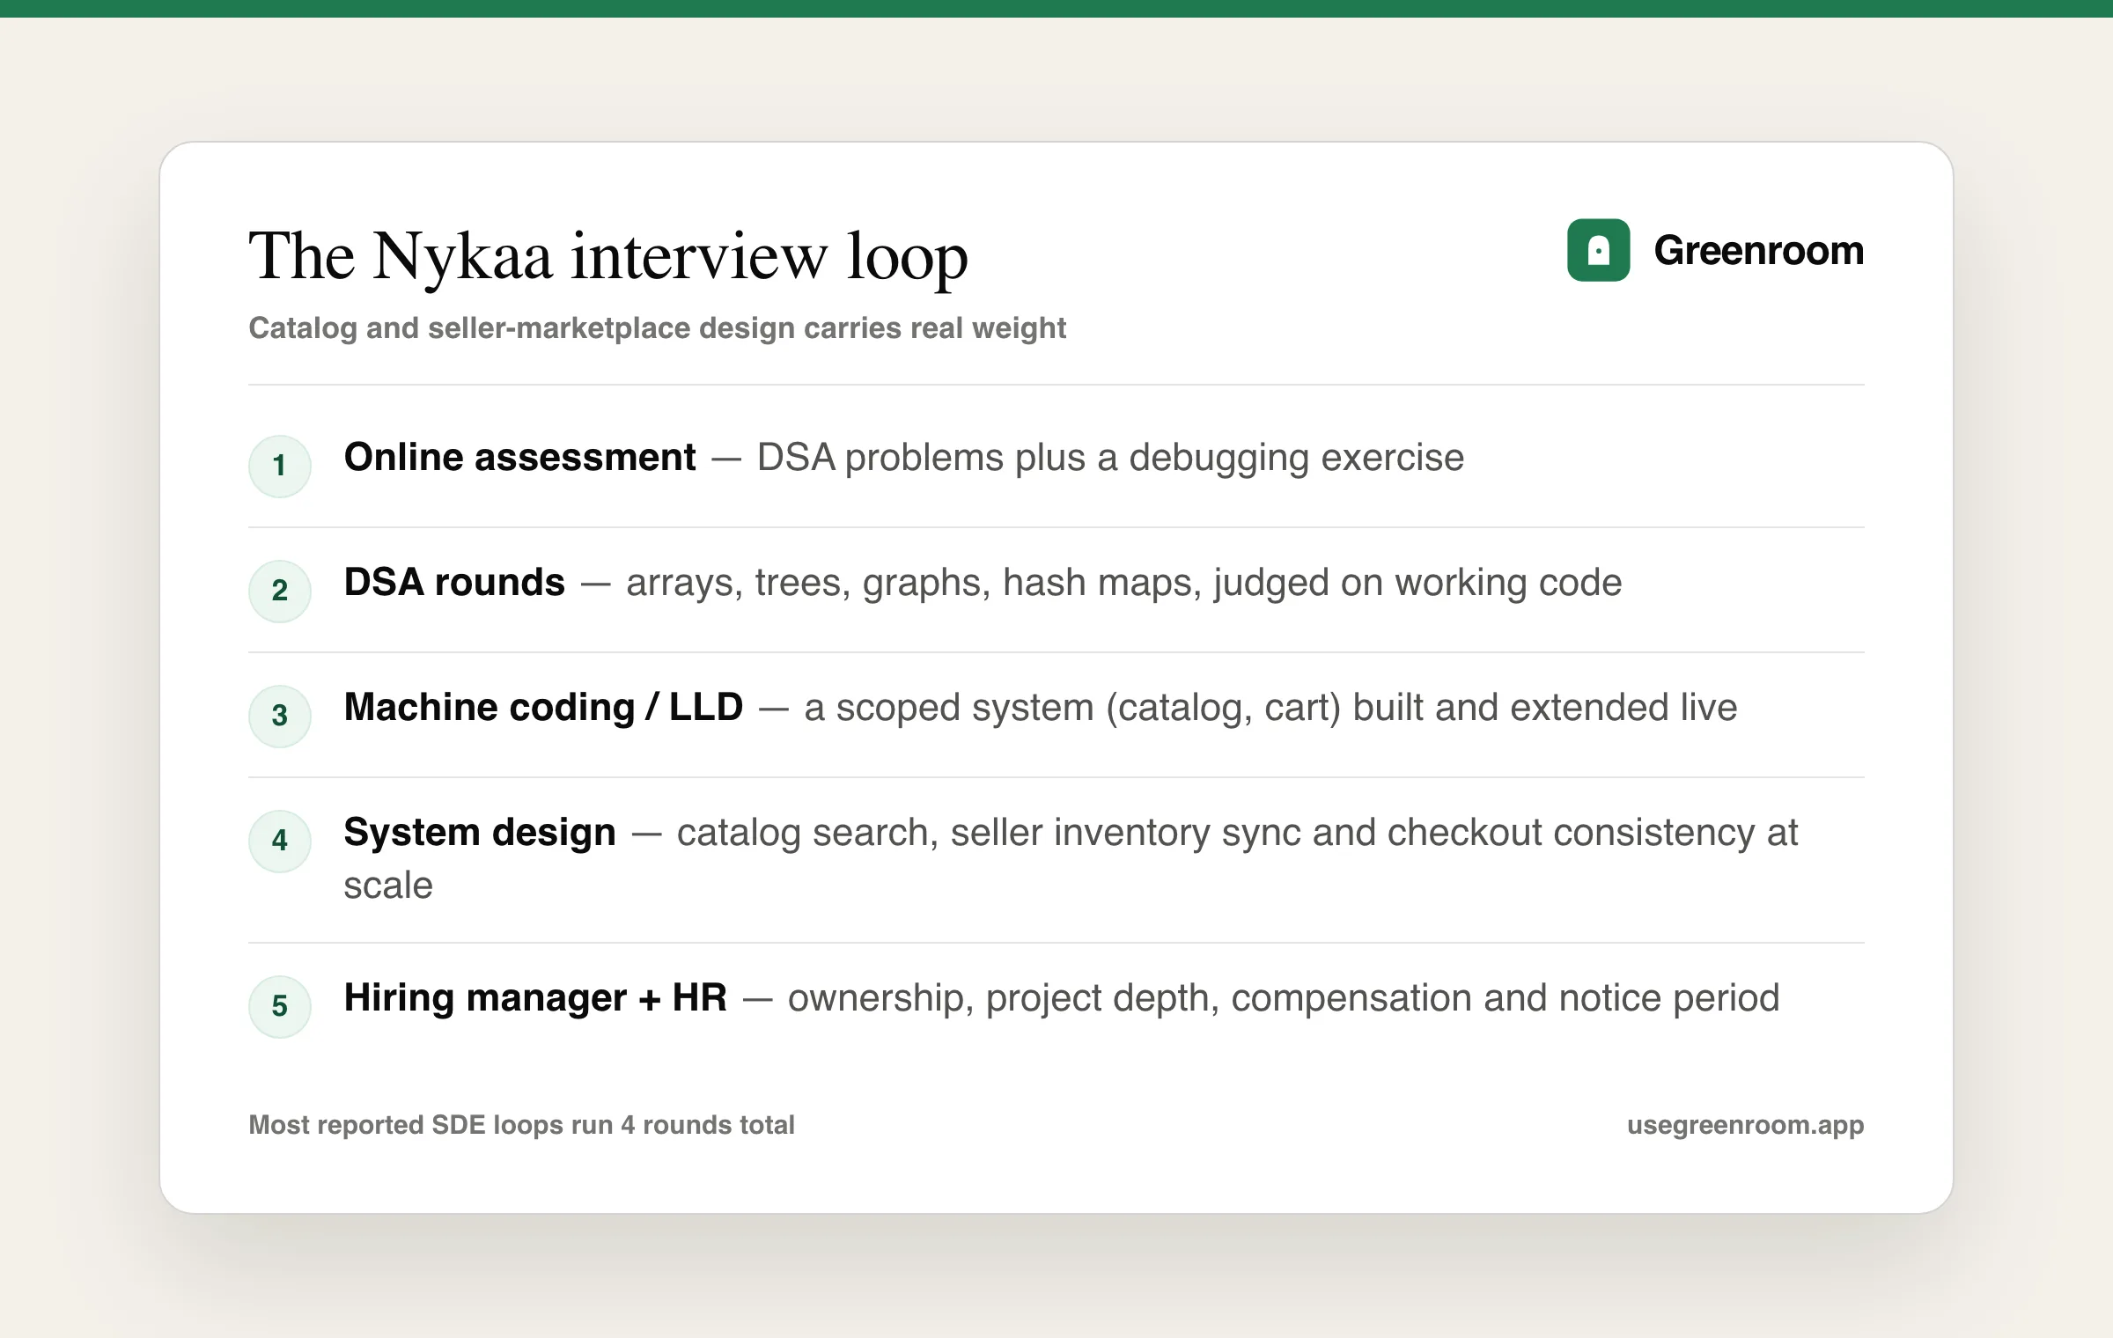Click the 'DSA rounds' label
The image size is (2113, 1338).
(454, 583)
